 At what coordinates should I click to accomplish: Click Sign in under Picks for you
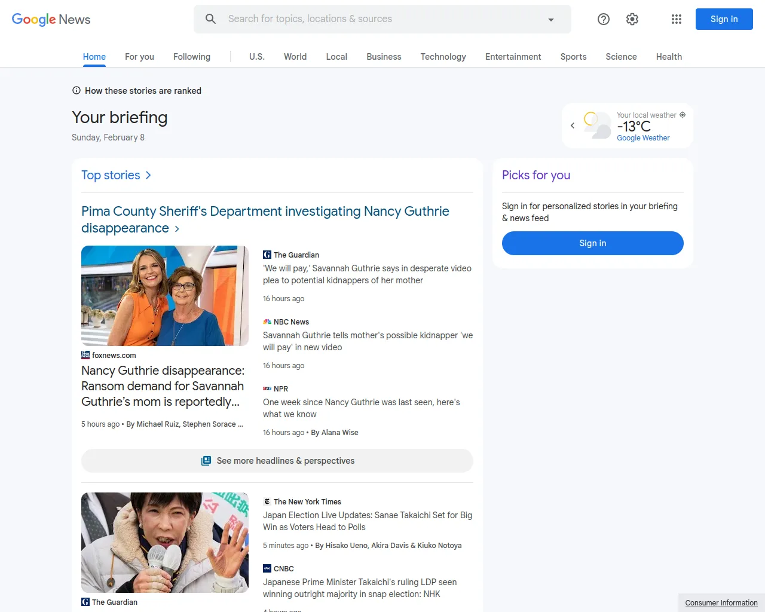(x=592, y=243)
